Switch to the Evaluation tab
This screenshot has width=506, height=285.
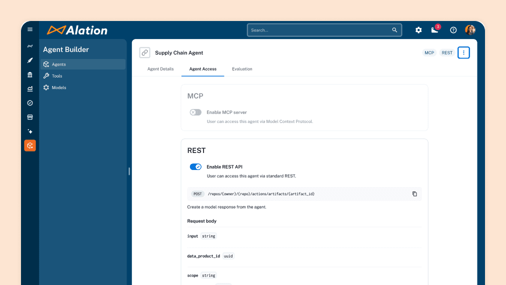tap(242, 69)
